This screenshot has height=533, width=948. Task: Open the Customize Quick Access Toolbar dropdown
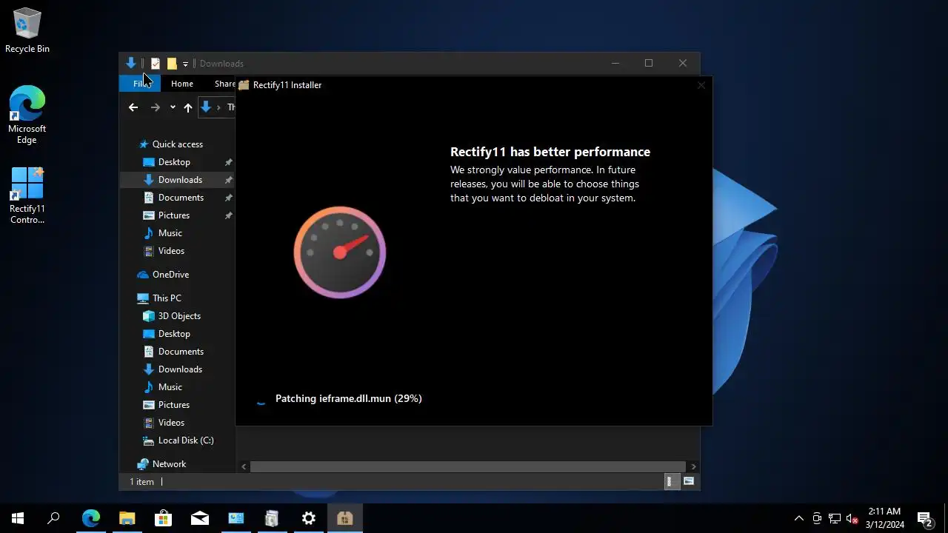coord(185,64)
